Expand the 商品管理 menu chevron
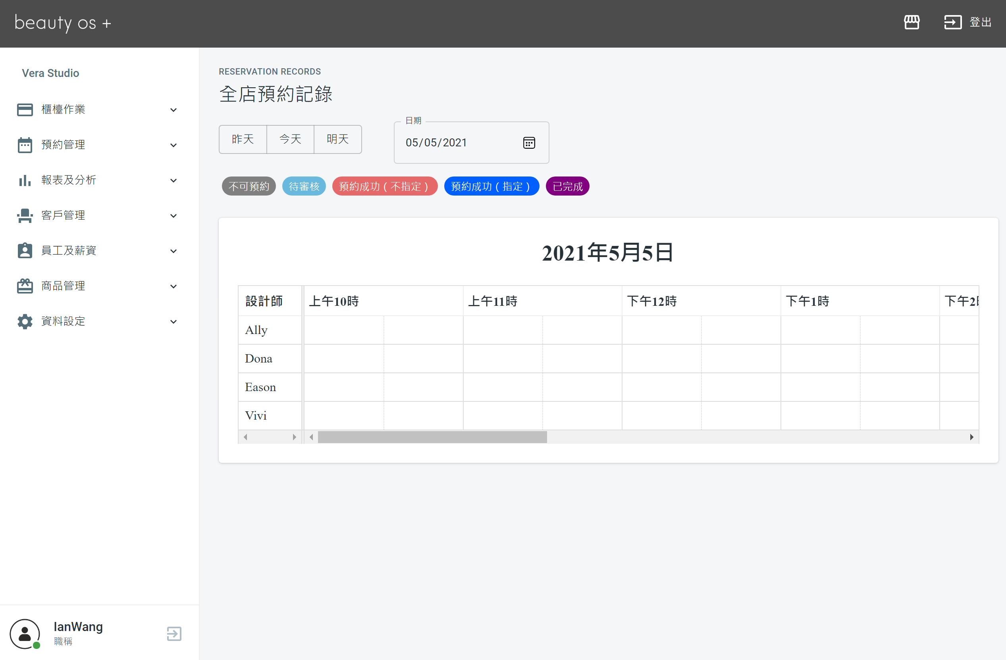This screenshot has width=1006, height=660. click(x=173, y=286)
